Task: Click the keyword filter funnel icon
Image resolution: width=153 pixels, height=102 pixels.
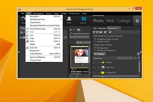Action: (x=139, y=58)
